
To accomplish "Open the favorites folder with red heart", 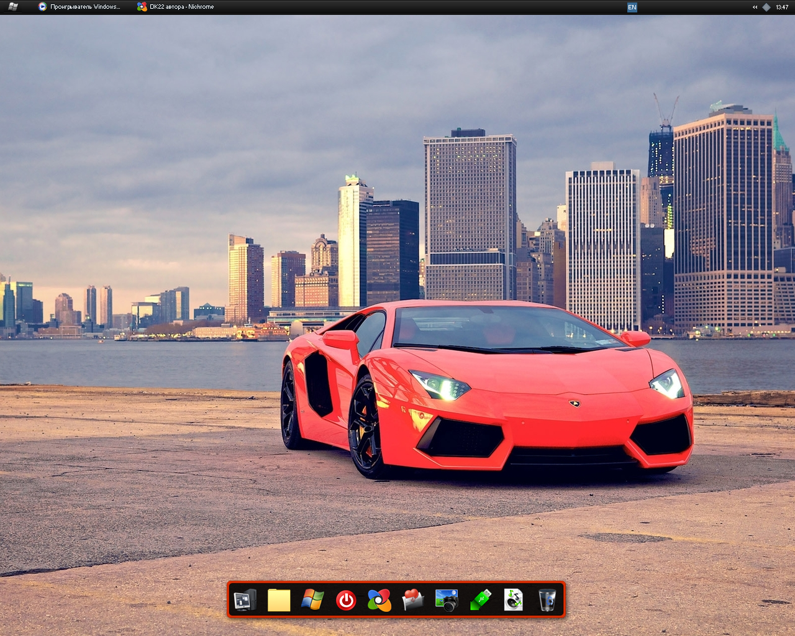I will point(412,600).
